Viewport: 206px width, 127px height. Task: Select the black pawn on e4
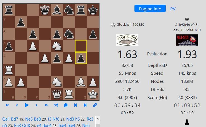point(57,58)
